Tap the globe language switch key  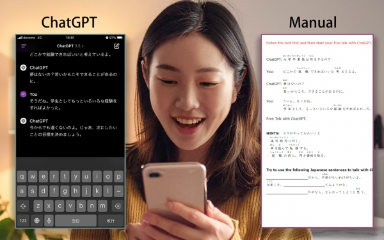[36, 221]
